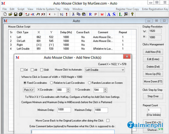Click the dark red P toolbar icon
The height and width of the screenshot is (134, 169).
pos(96,14)
